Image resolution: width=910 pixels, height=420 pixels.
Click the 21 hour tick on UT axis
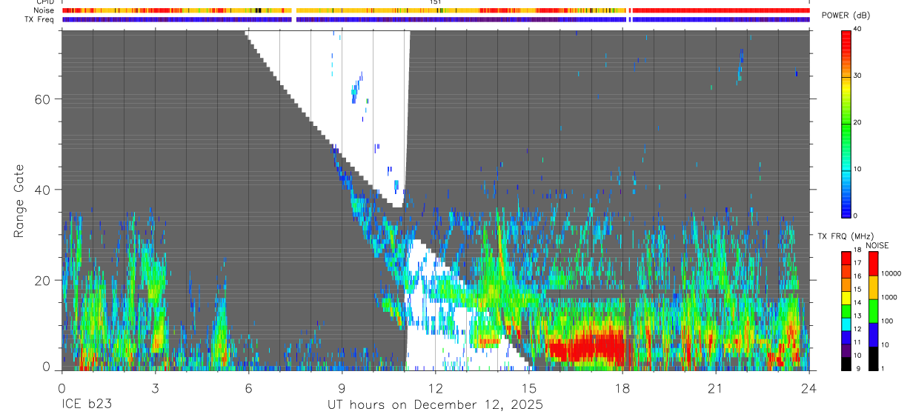click(x=715, y=387)
